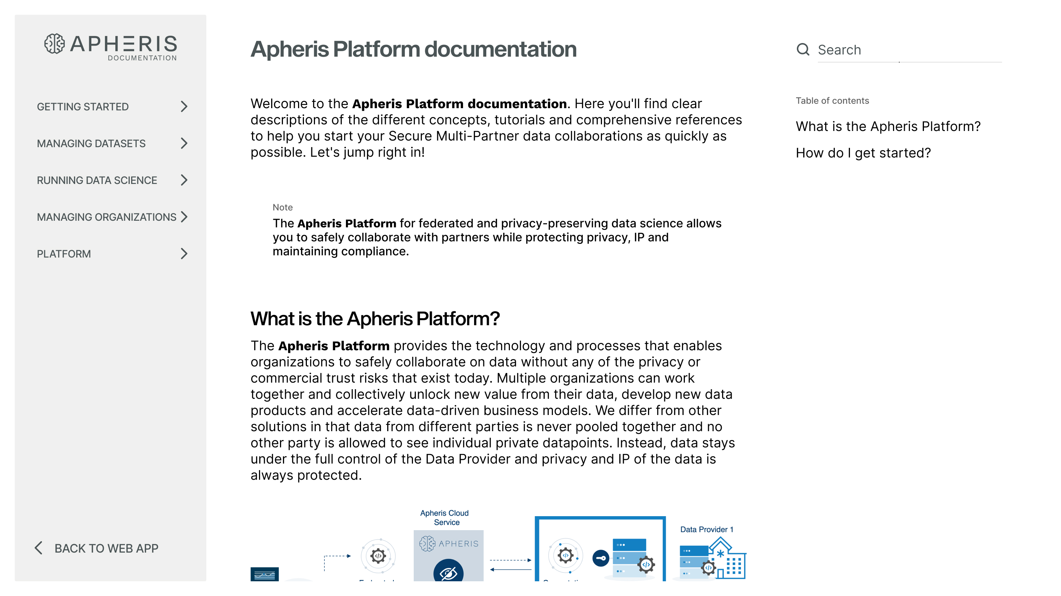Open the 'What is the Apheris Platform?' contents link
The image size is (1061, 596).
click(x=887, y=126)
